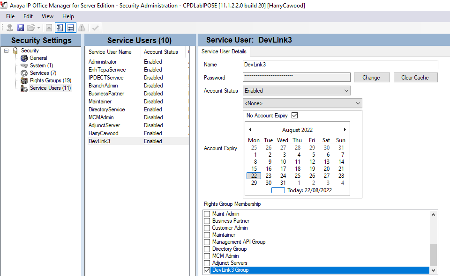450x276 pixels.
Task: Toggle the navigation pane show/hide icon
Action: 60,28
